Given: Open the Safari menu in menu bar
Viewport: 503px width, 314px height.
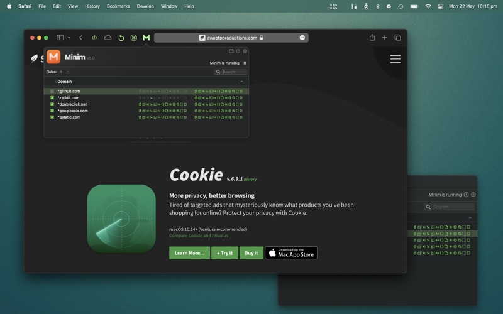Looking at the screenshot, I should [25, 6].
